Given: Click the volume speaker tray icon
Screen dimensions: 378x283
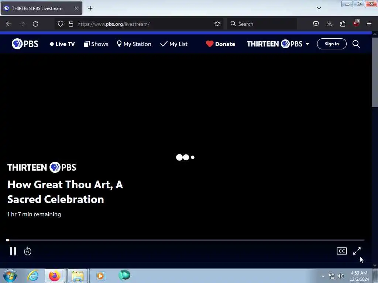Looking at the screenshot, I should click(x=340, y=276).
